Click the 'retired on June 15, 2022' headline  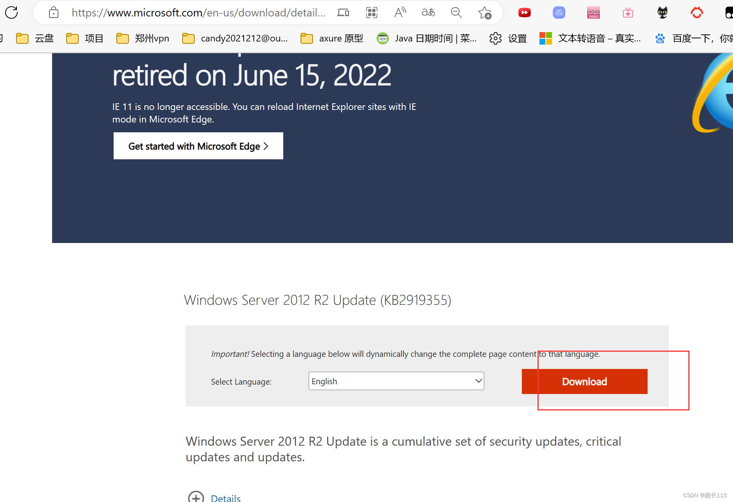(252, 75)
